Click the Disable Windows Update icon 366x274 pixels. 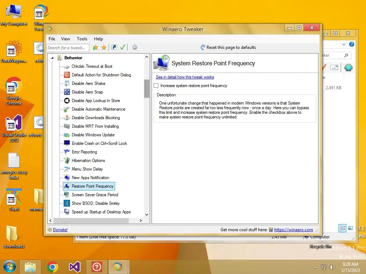67,135
